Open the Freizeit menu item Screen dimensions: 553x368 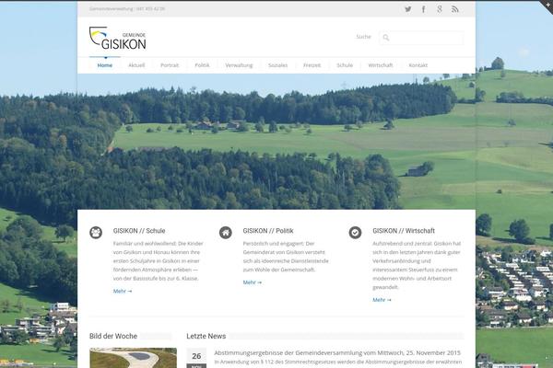(x=312, y=65)
